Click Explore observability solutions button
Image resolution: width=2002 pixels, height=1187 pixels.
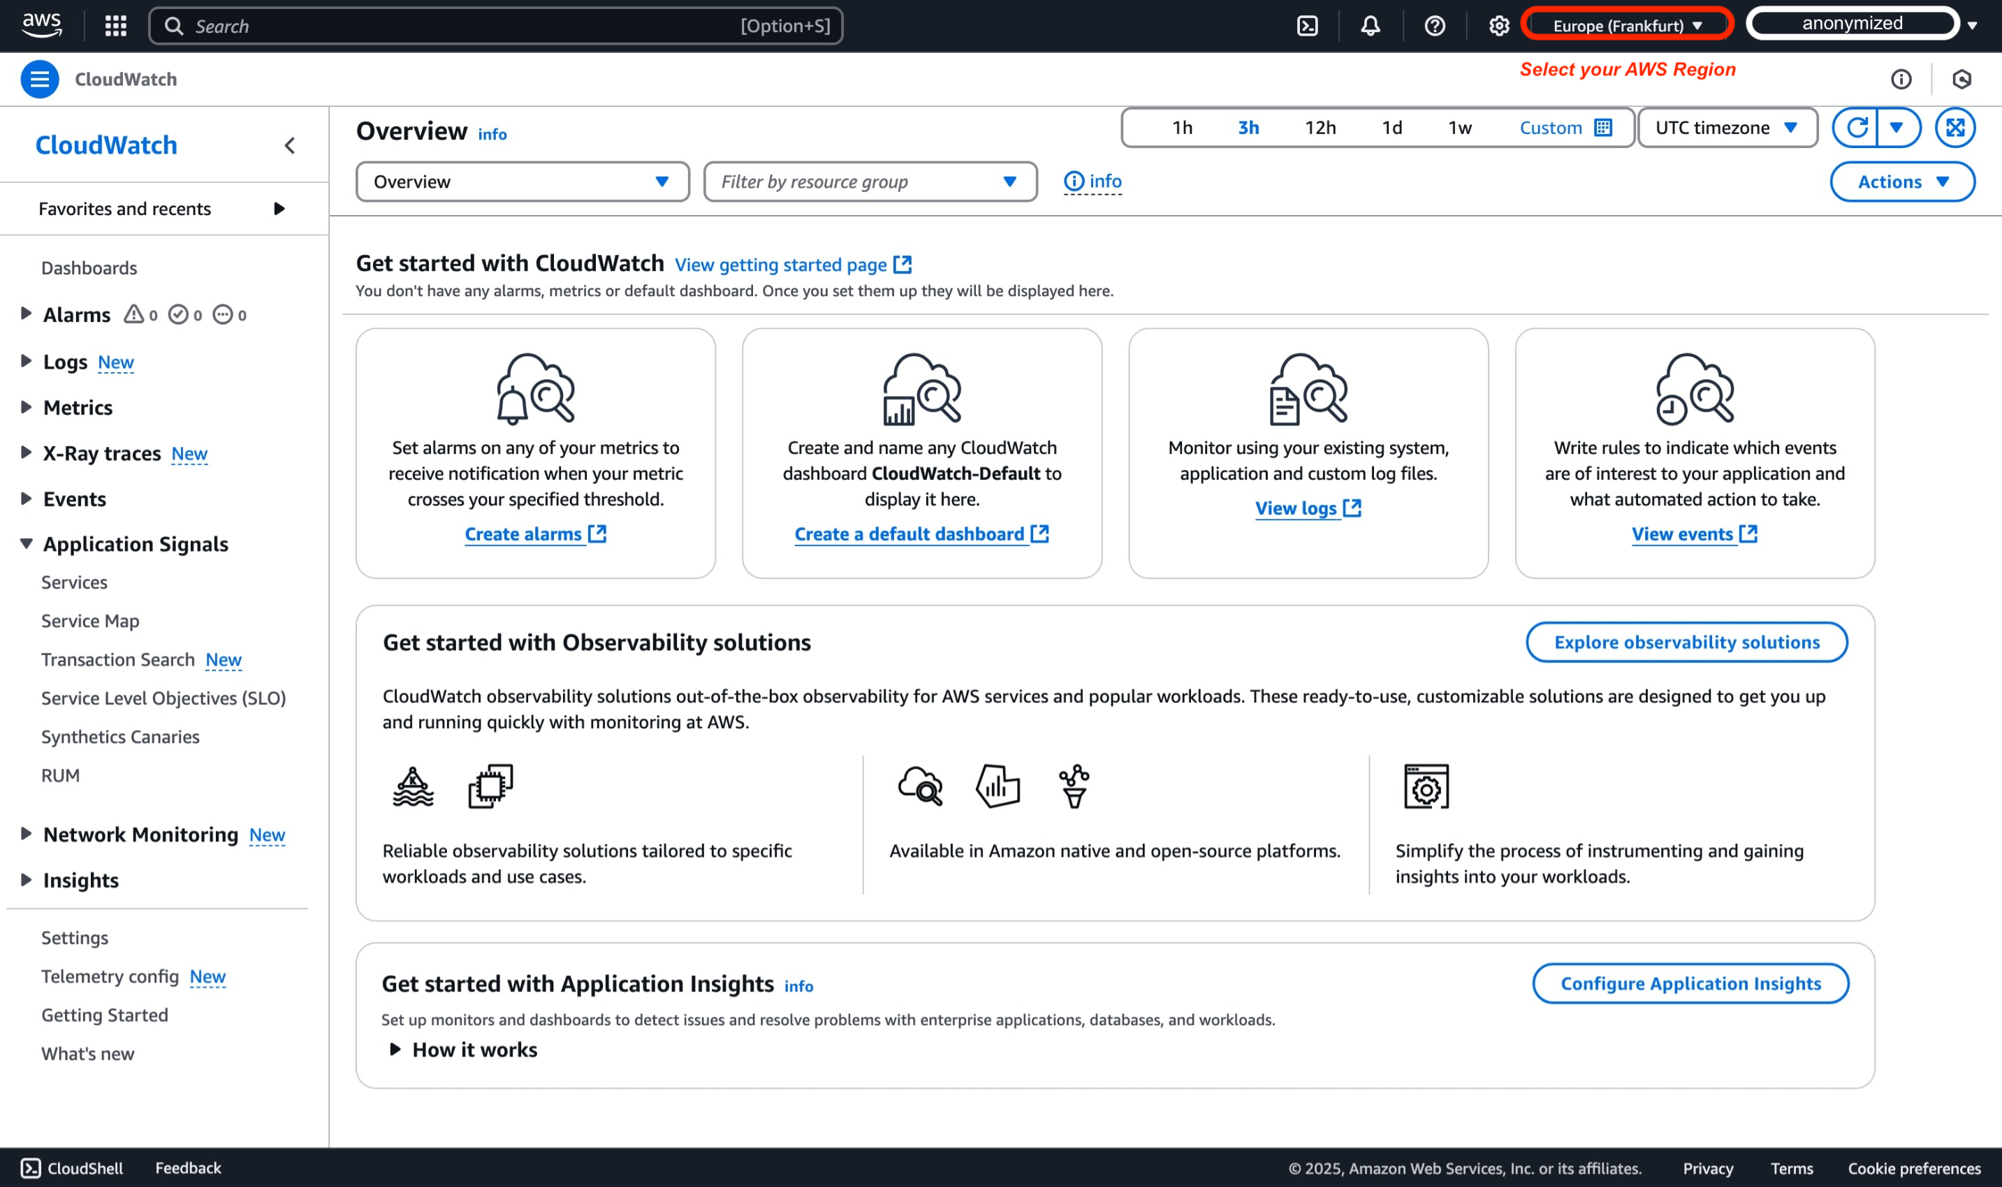point(1687,643)
